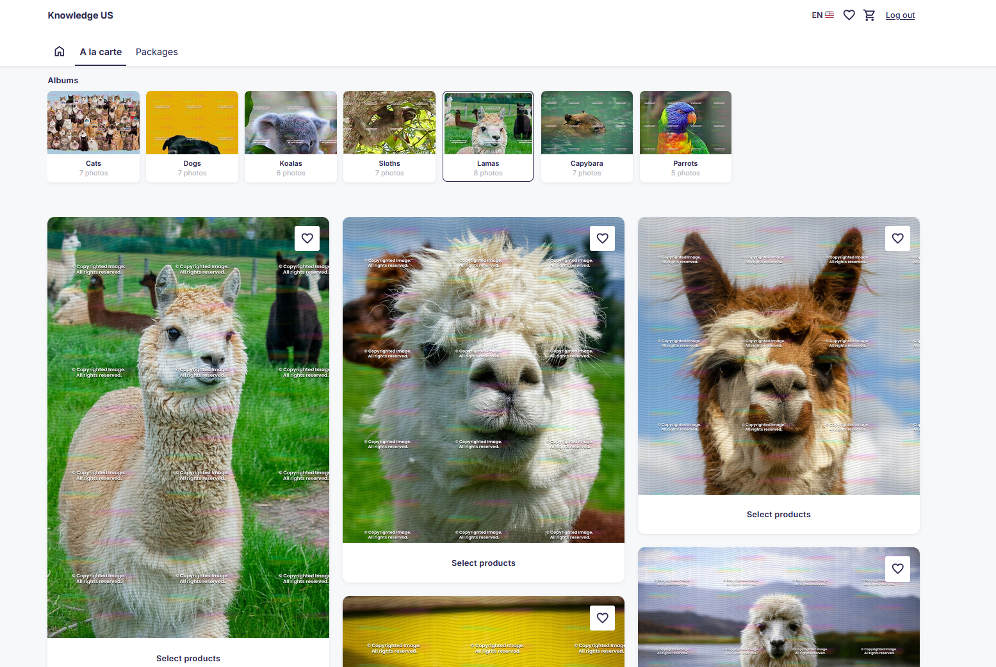The width and height of the screenshot is (996, 667).
Task: Click the Knowledge US site title
Action: tap(80, 15)
